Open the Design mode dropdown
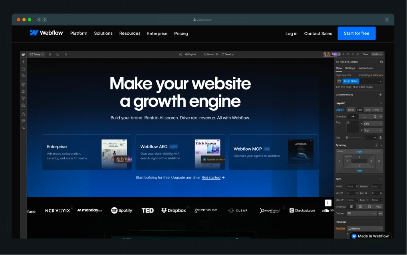 point(37,54)
